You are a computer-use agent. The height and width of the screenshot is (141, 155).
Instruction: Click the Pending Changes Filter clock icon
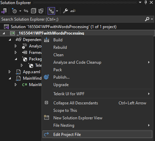click(14, 11)
